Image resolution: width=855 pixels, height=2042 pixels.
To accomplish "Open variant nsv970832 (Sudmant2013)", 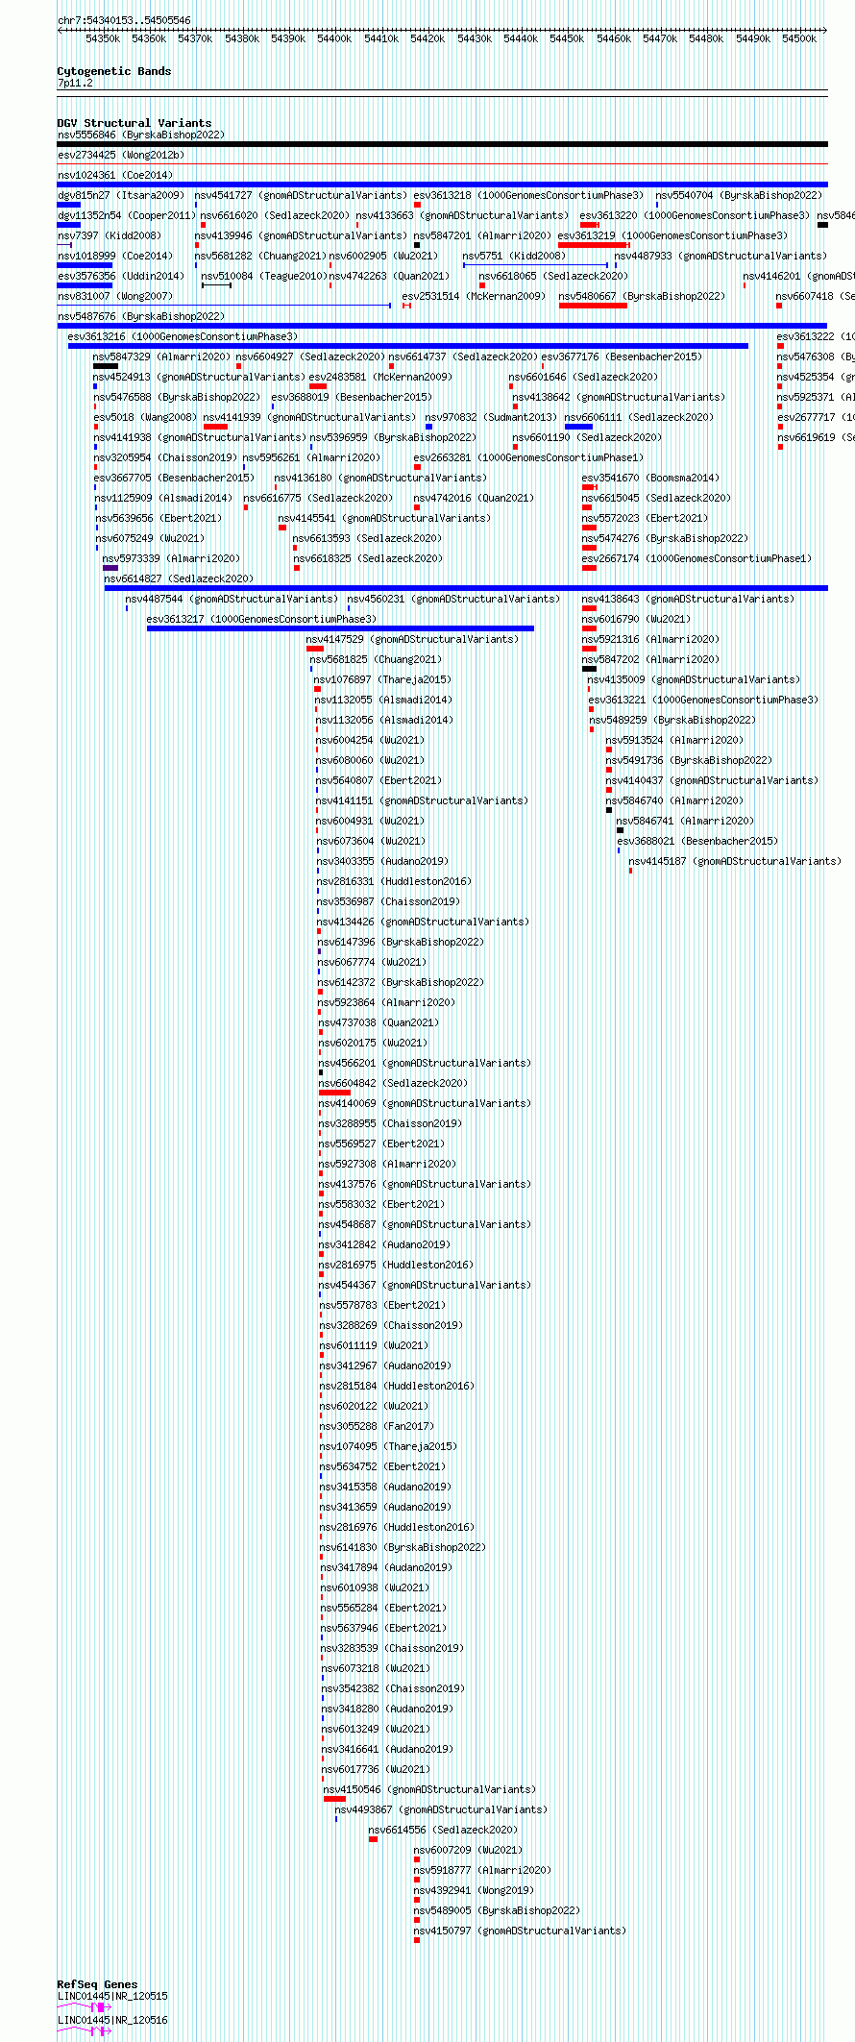I will [491, 417].
